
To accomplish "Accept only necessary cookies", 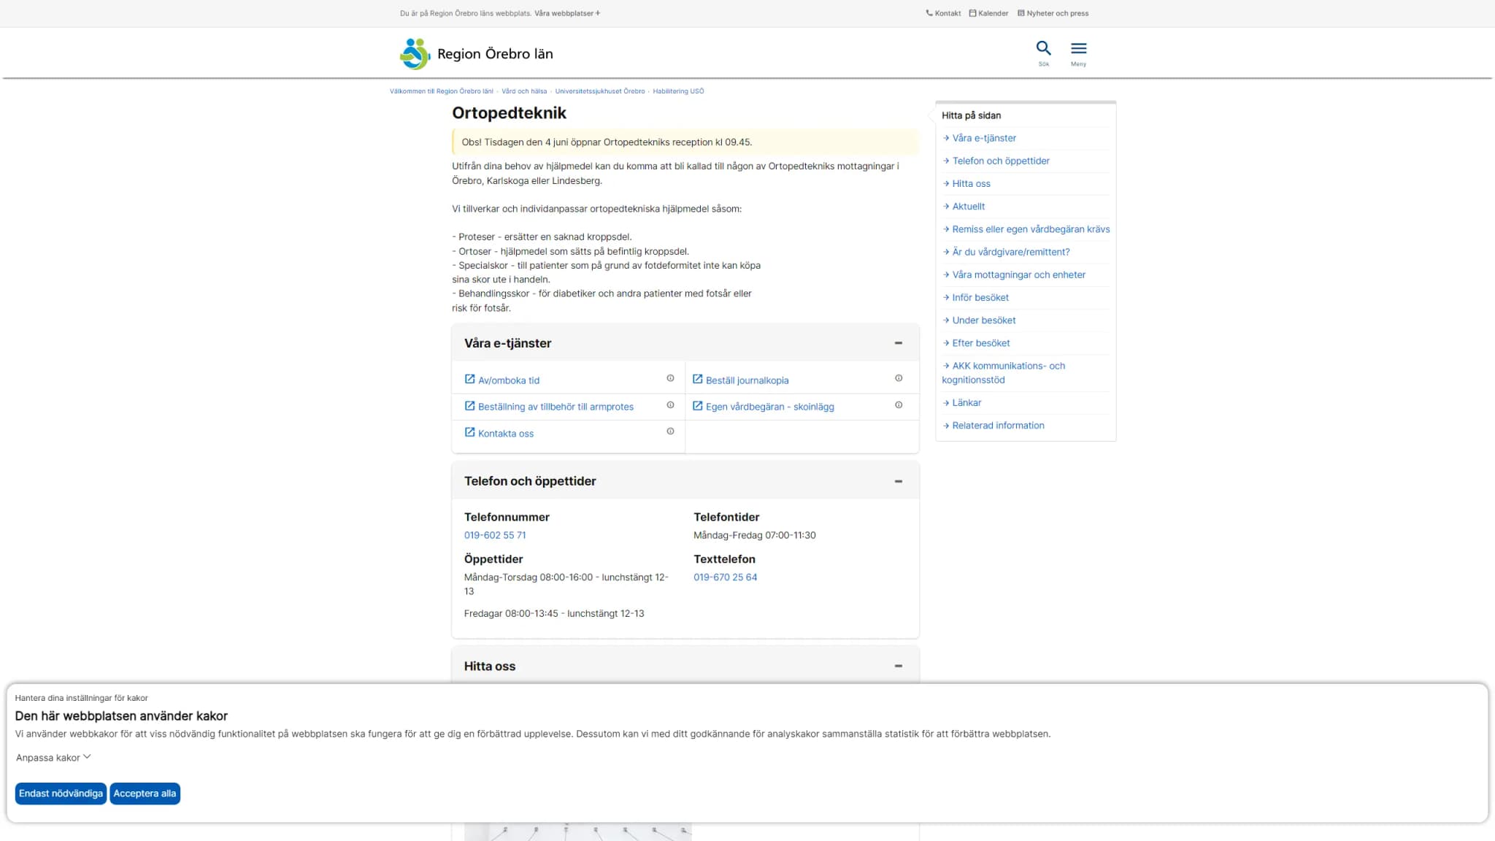I will click(61, 794).
